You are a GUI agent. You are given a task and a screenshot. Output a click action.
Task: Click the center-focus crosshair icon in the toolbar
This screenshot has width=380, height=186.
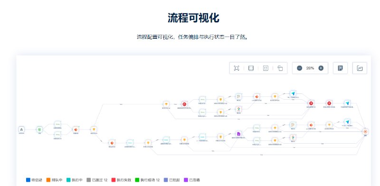pyautogui.click(x=266, y=68)
